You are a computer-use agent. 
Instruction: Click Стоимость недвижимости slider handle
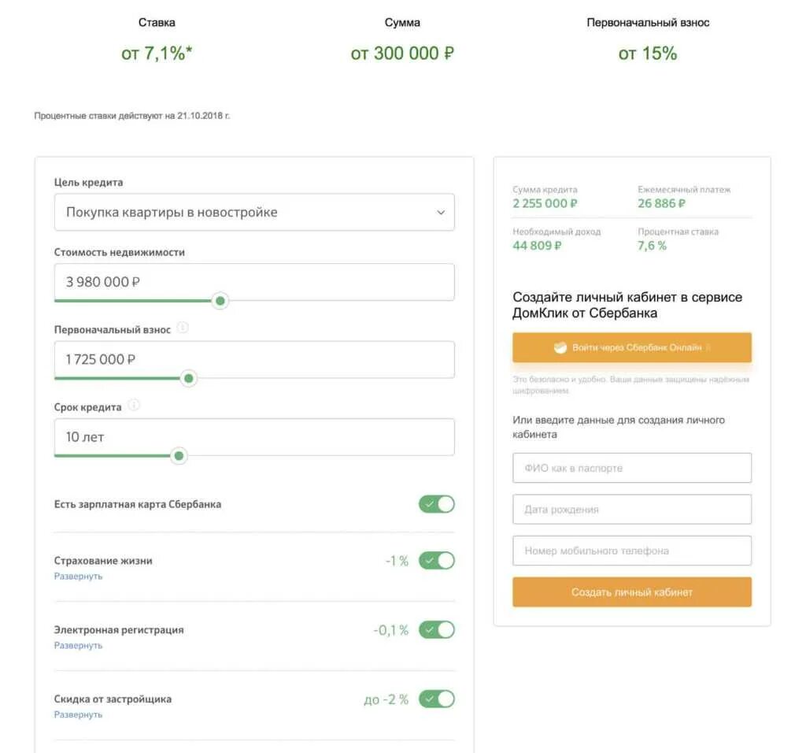click(x=220, y=301)
